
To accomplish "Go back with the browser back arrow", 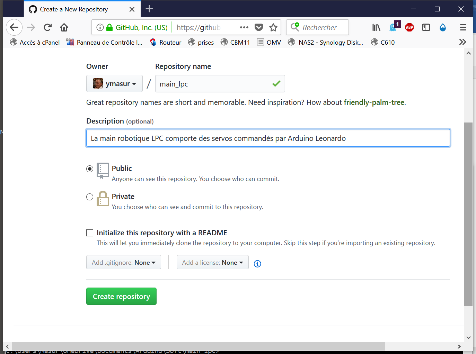I will [x=14, y=27].
